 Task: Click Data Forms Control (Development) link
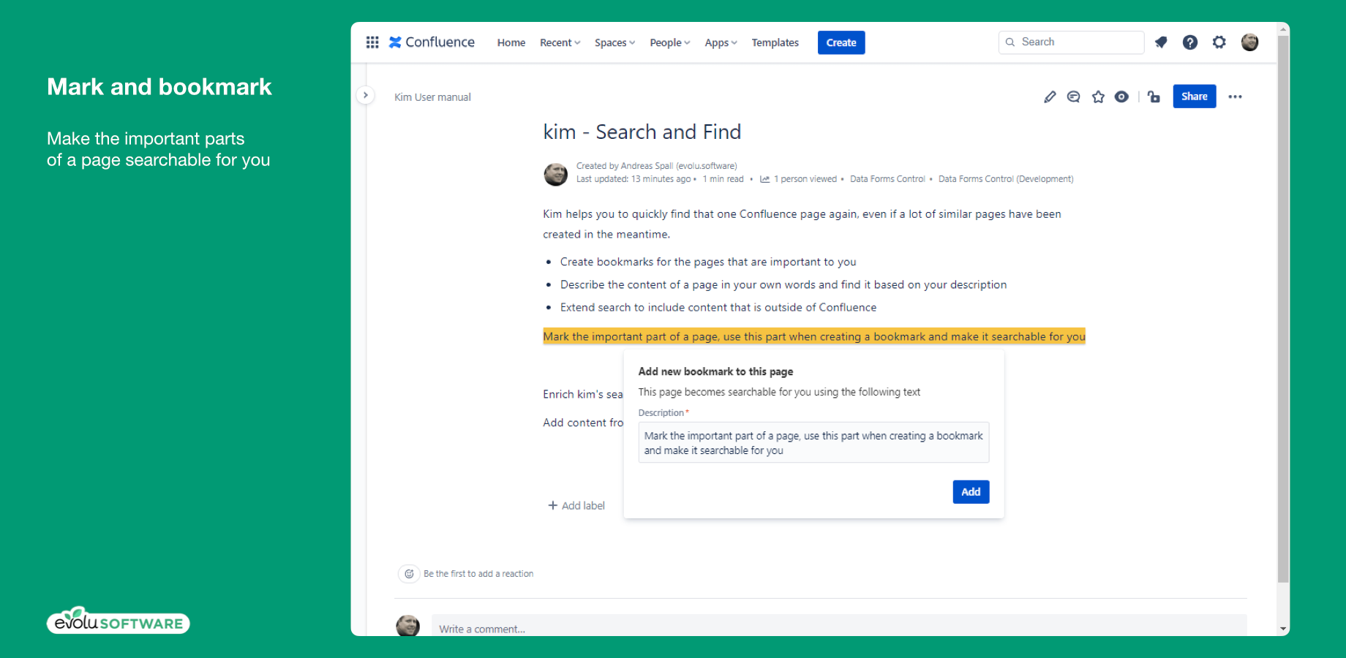[1006, 179]
